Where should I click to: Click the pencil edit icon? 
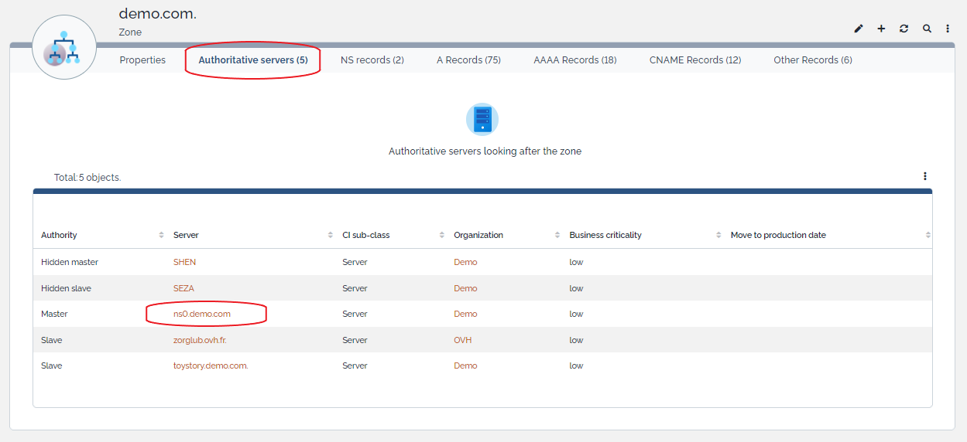[859, 29]
